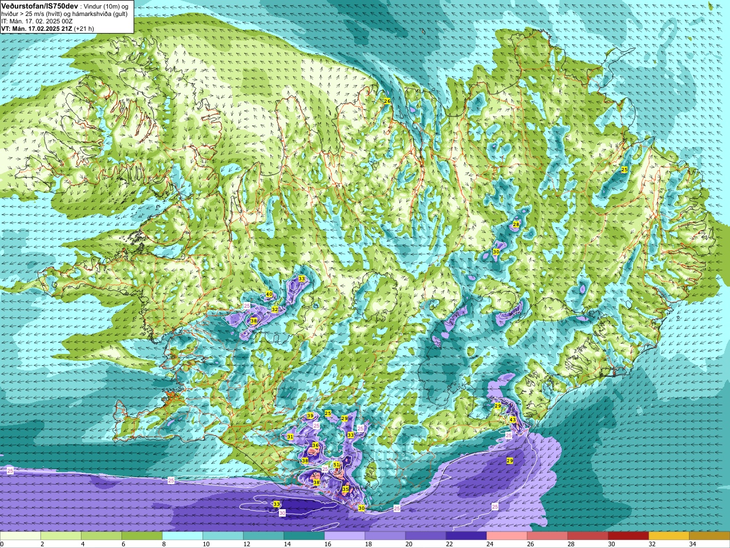
Task: Select the pale yellow 0–2 legend swatch
Action: coord(21,536)
